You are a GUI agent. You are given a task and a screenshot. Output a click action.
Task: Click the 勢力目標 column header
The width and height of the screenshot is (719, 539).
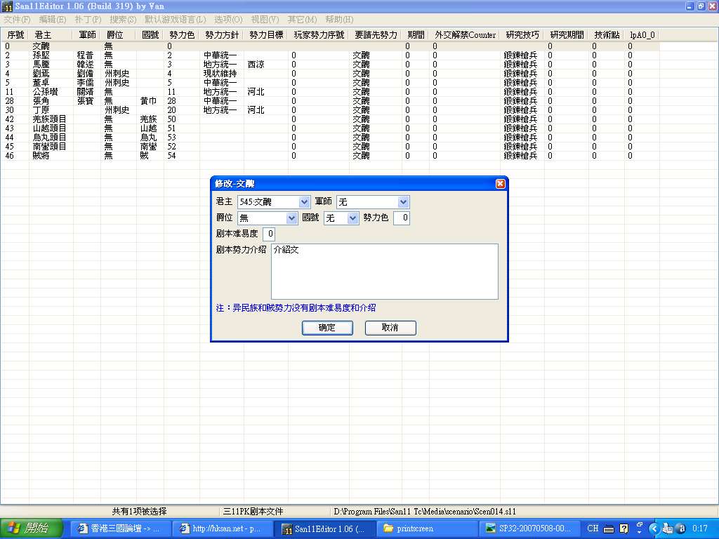click(266, 35)
